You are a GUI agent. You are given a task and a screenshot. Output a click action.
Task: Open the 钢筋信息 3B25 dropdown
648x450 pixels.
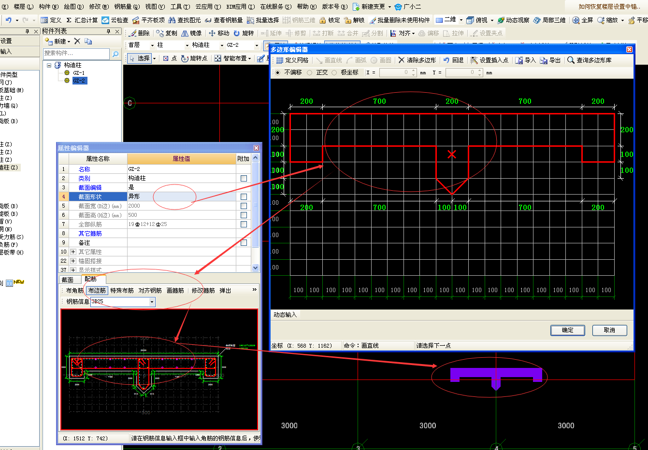(152, 302)
